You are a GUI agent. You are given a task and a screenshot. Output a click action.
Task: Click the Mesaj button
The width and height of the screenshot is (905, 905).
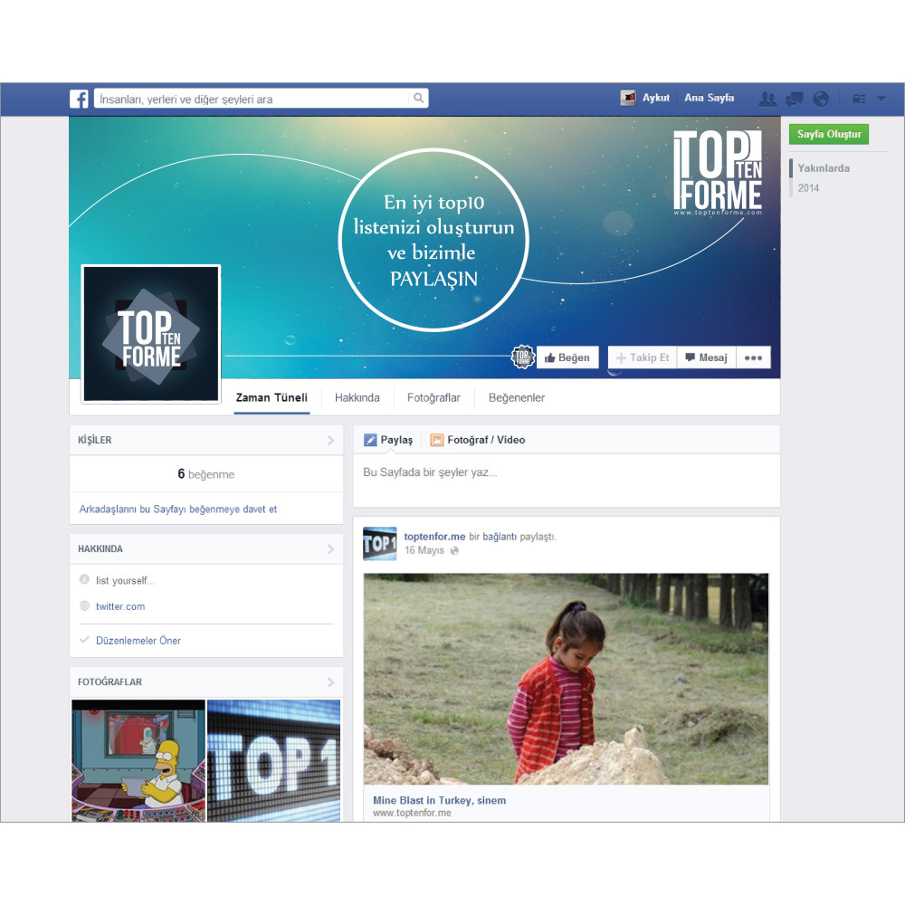(707, 357)
